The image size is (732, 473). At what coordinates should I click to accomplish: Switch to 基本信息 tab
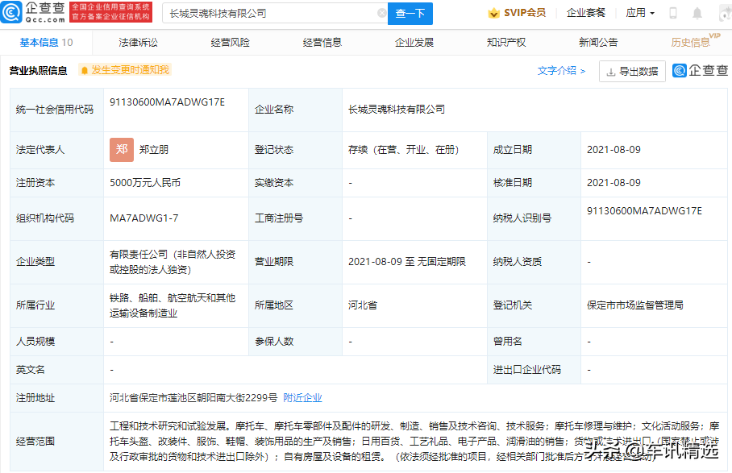[46, 43]
